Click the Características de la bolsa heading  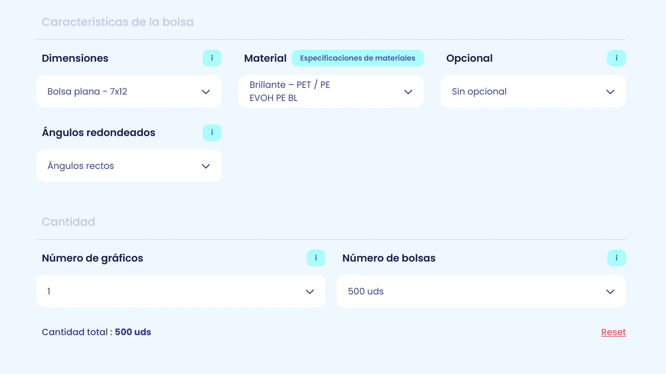118,22
